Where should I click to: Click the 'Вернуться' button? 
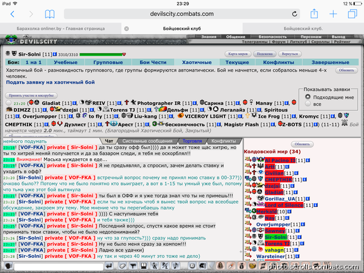[290, 54]
